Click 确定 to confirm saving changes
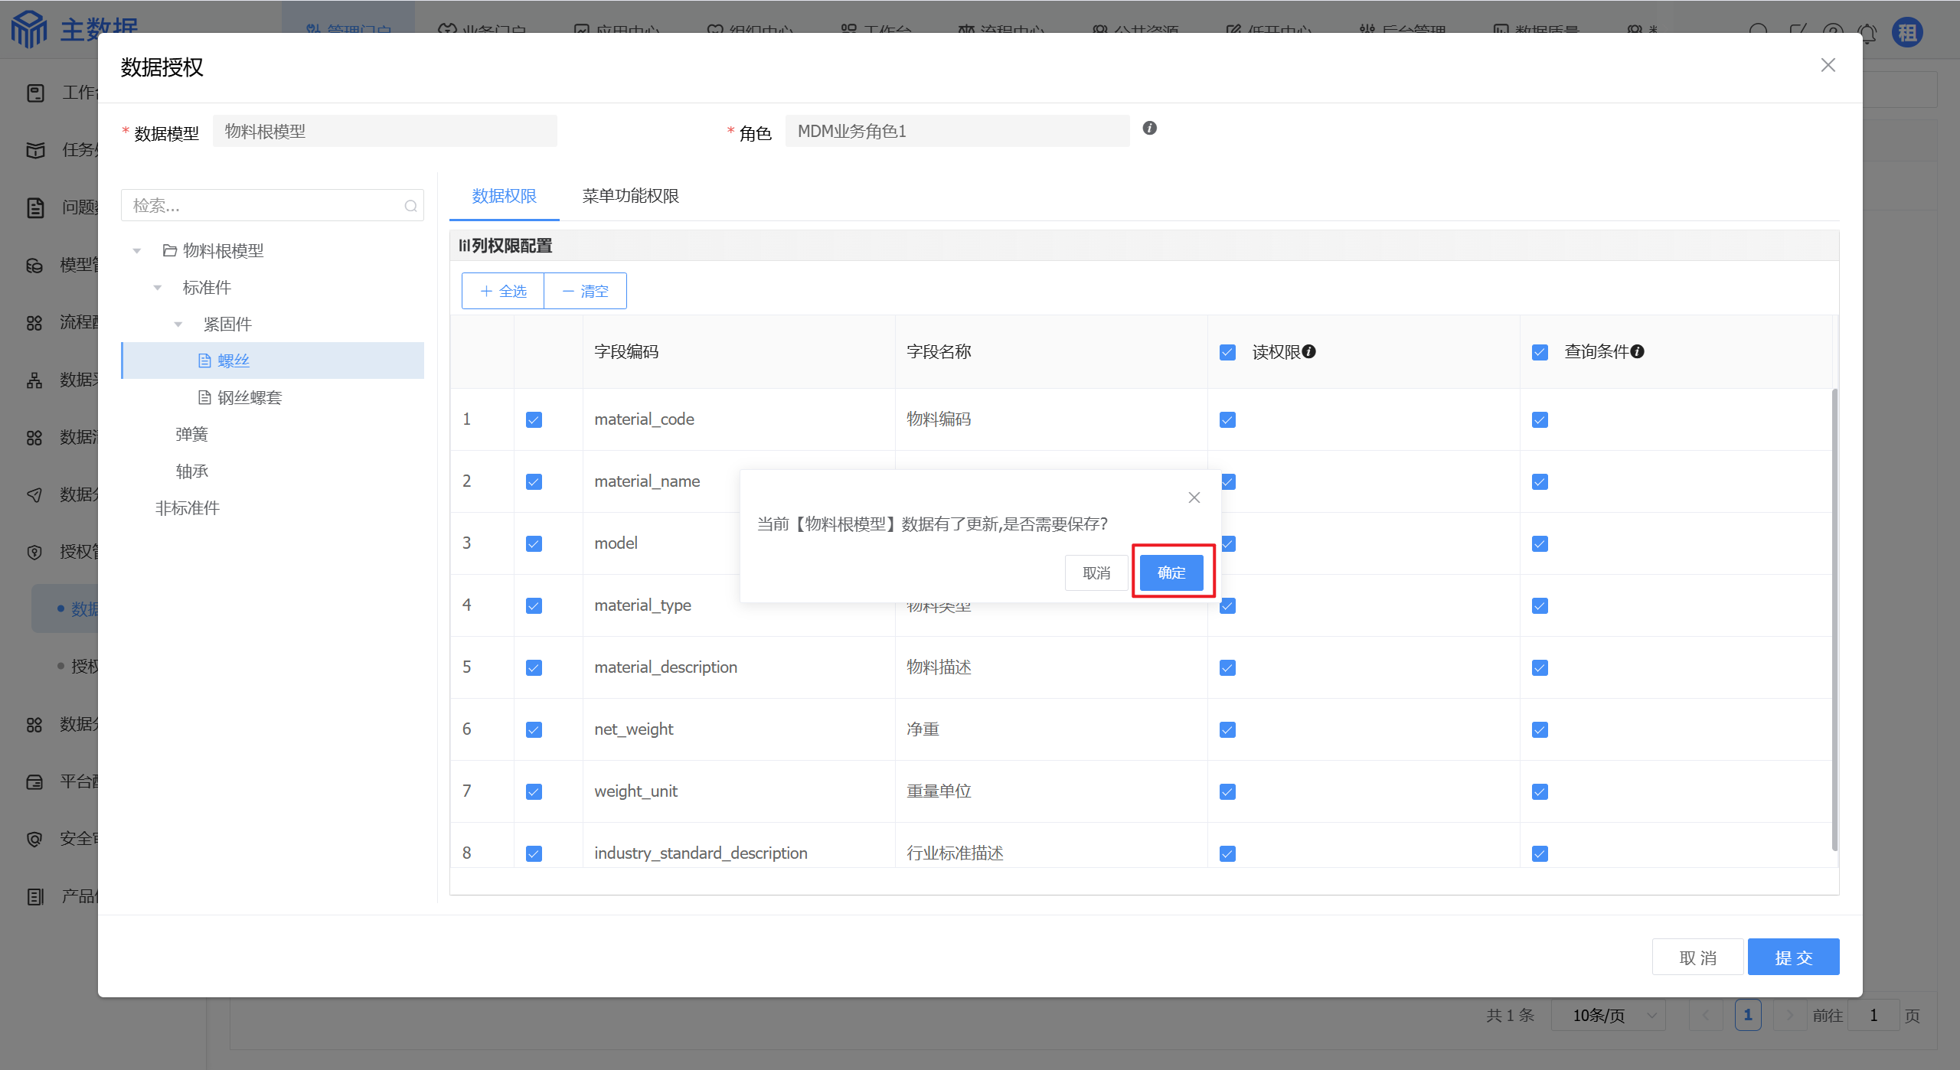Image resolution: width=1960 pixels, height=1070 pixels. (1171, 573)
